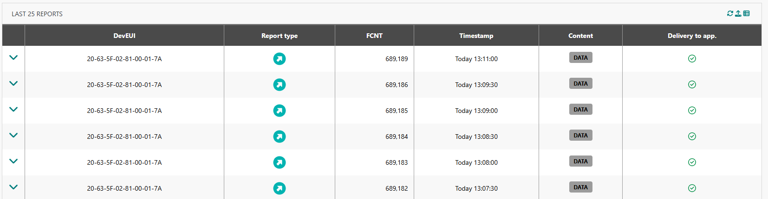The width and height of the screenshot is (768, 199).
Task: Click the FCNT column header
Action: point(374,36)
